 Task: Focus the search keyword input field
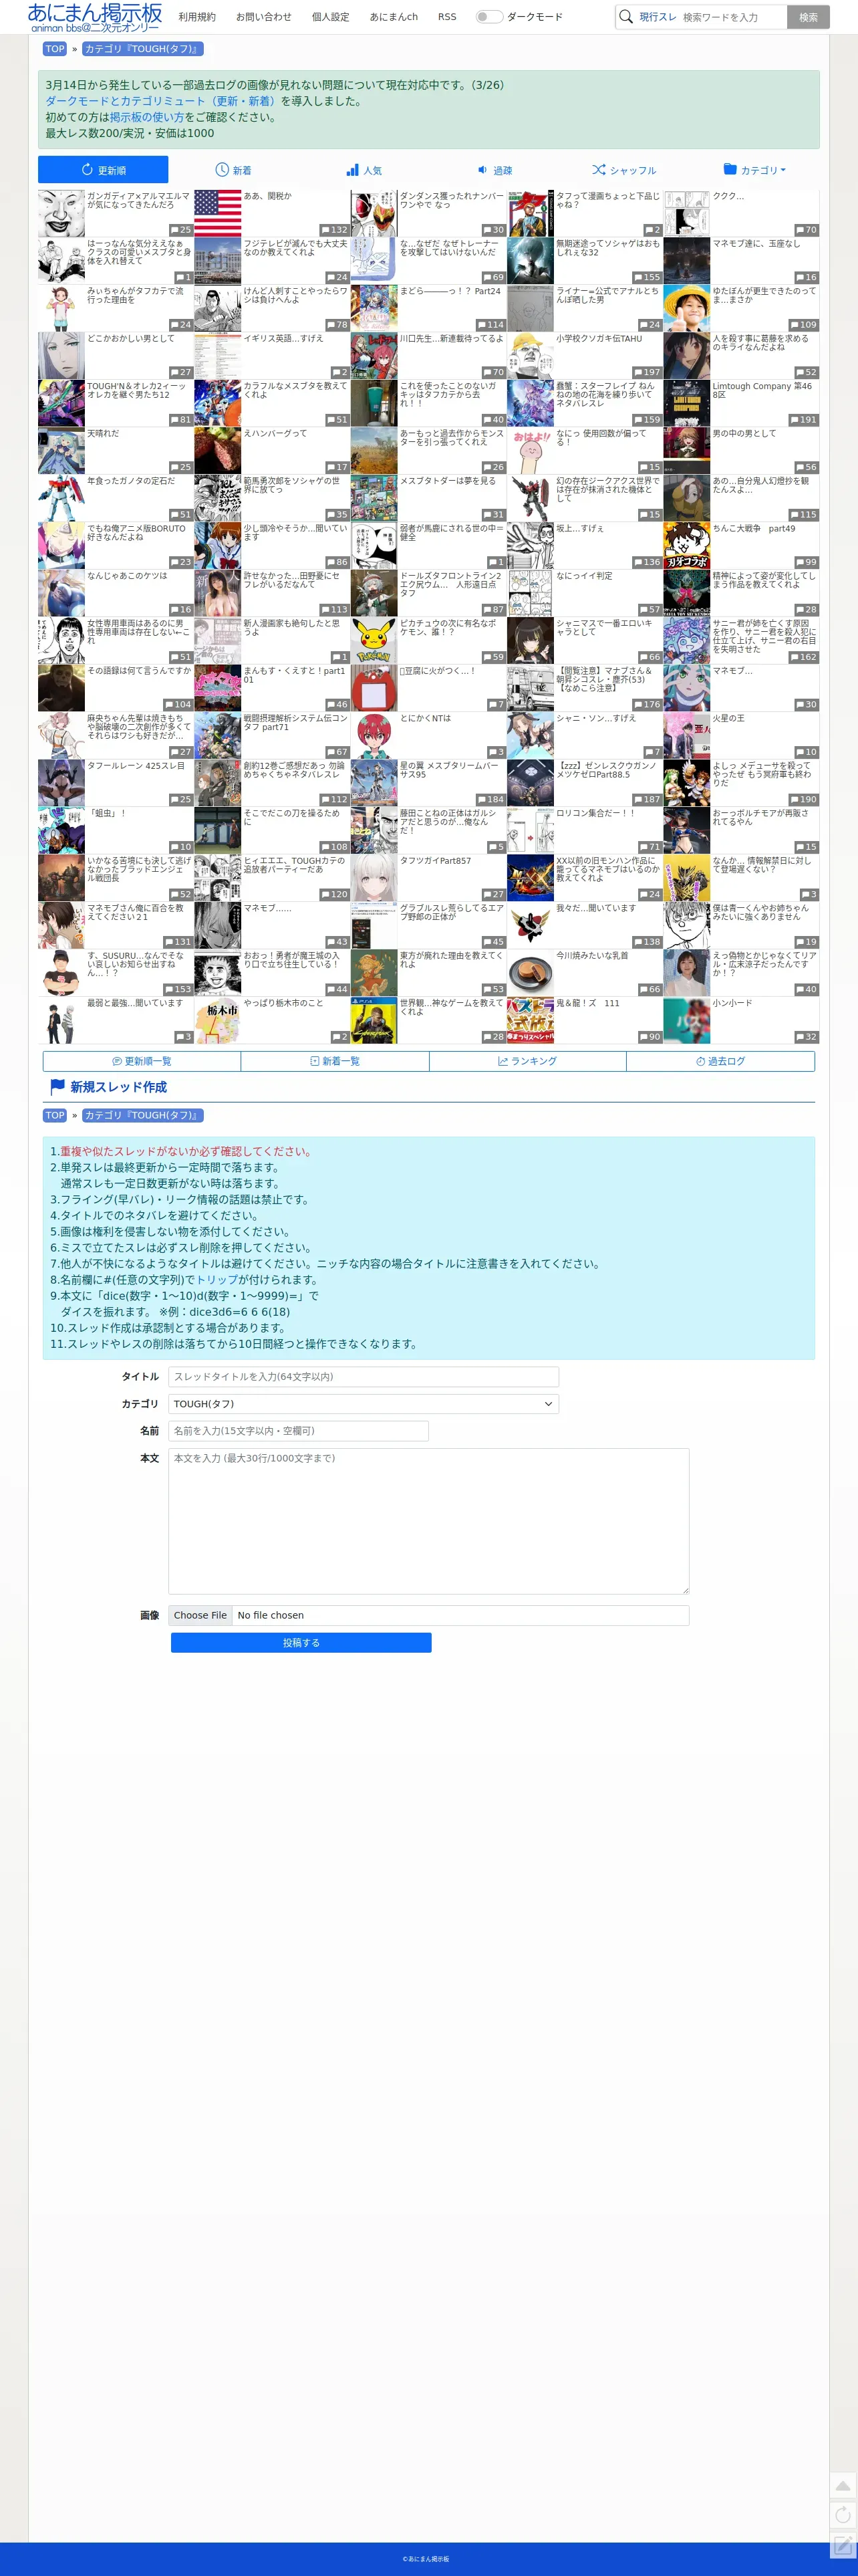tap(732, 17)
